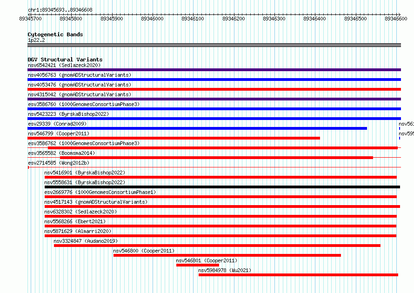Click the DGV Structural Variants track title
Screen dimensions: 414x293
click(x=65, y=60)
